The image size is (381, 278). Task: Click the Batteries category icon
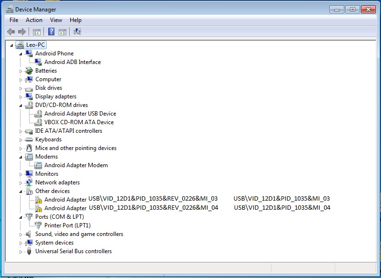(x=29, y=71)
